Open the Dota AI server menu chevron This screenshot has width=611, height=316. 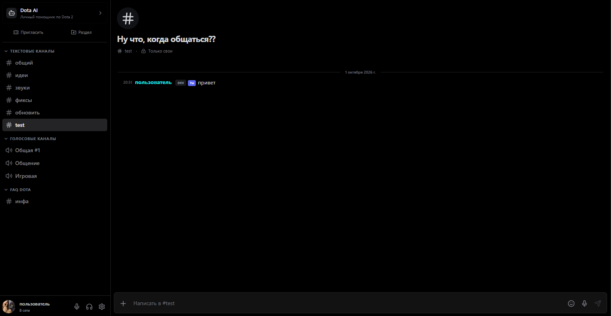[x=100, y=13]
